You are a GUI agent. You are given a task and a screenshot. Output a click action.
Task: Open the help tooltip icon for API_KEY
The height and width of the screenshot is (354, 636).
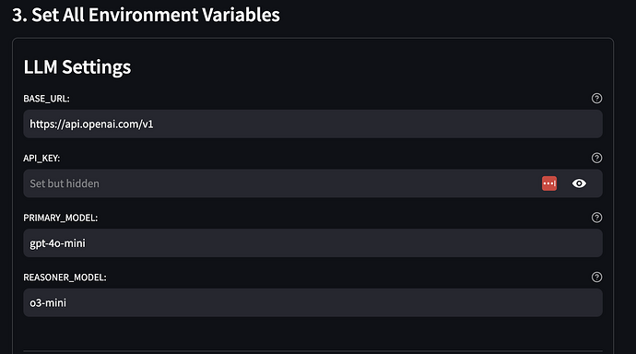click(596, 158)
